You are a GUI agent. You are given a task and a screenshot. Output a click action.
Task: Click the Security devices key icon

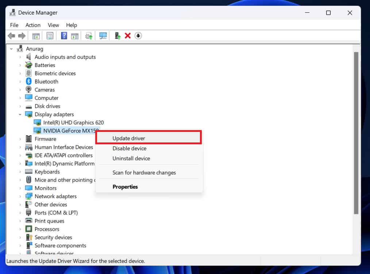(x=29, y=237)
